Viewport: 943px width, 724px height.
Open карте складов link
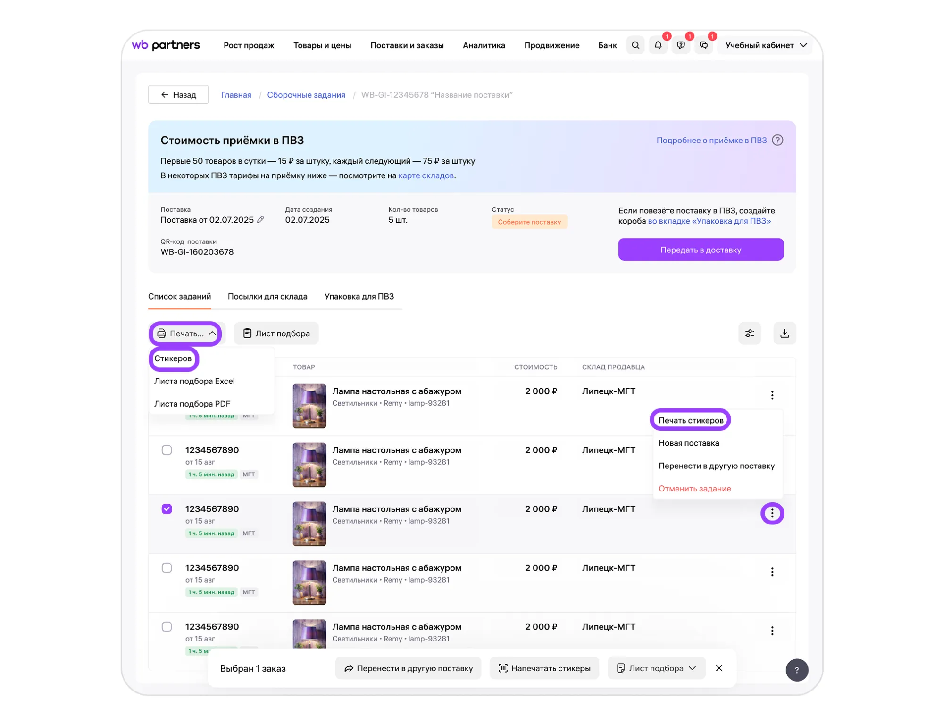point(426,175)
